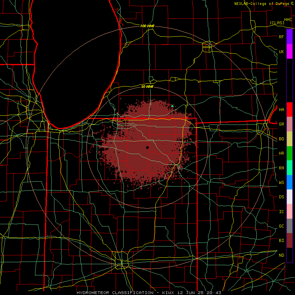The width and height of the screenshot is (295, 295).
Task: Click the WS legend label text
Action: (x=282, y=182)
